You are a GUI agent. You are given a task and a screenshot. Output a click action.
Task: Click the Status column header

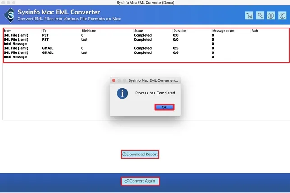tap(139, 31)
